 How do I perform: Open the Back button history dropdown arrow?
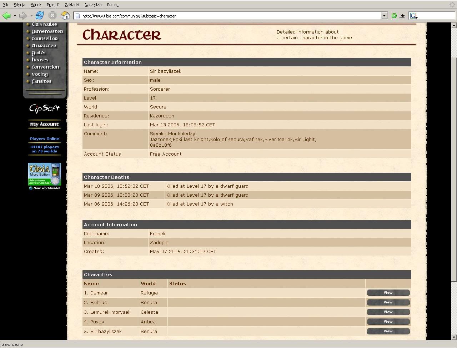15,16
